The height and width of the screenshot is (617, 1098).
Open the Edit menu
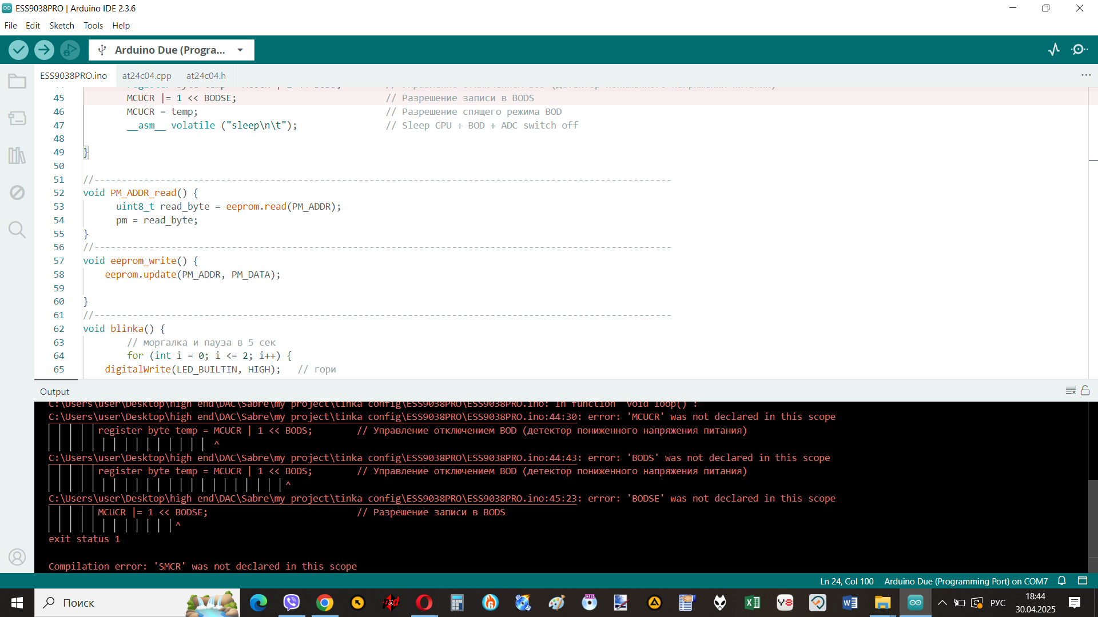[x=33, y=26]
